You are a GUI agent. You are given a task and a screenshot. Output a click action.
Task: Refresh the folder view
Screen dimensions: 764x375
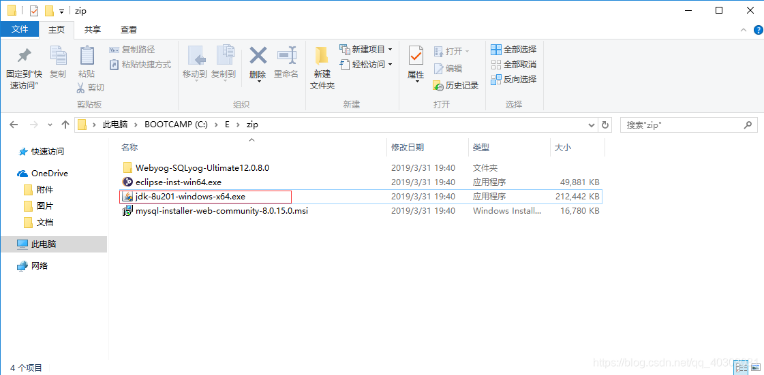coord(605,125)
